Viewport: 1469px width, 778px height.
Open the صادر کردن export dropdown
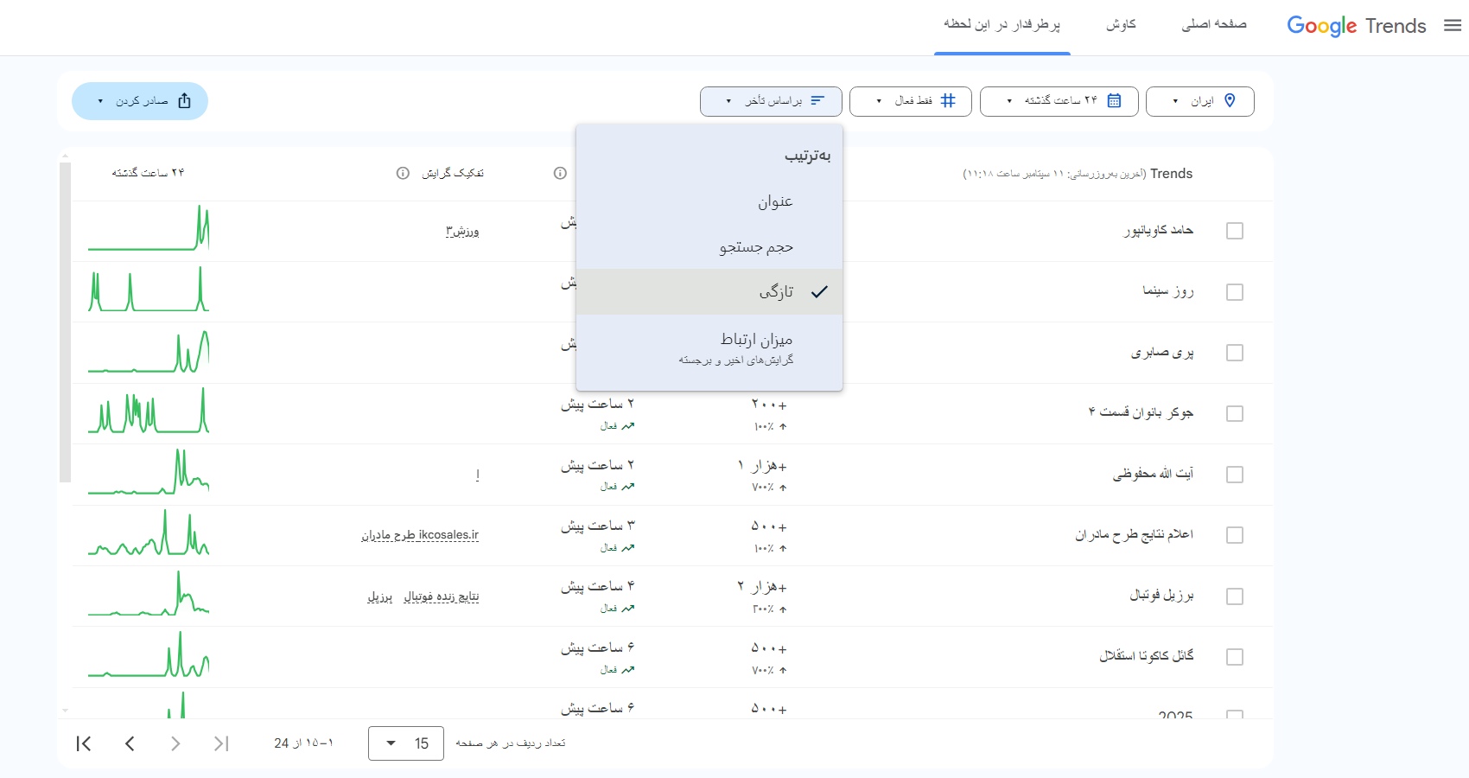point(140,101)
